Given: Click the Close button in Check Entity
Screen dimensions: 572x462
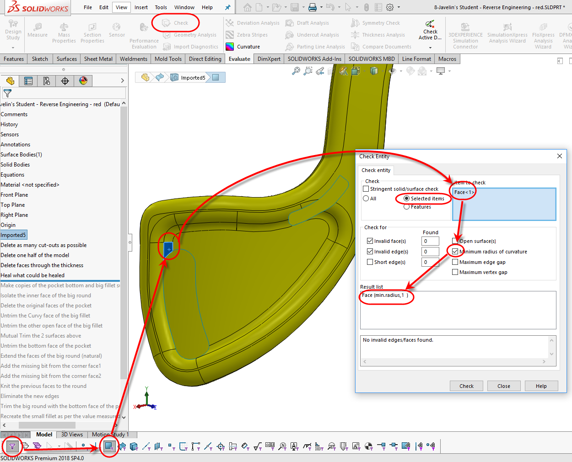Looking at the screenshot, I should pyautogui.click(x=504, y=386).
